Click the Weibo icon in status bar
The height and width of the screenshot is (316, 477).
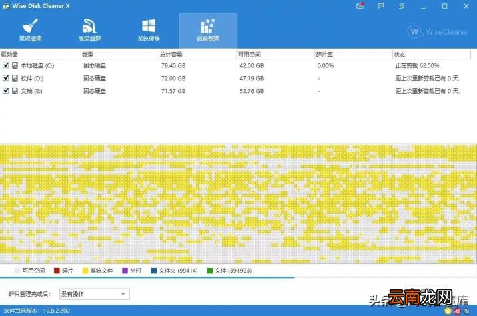pyautogui.click(x=458, y=311)
